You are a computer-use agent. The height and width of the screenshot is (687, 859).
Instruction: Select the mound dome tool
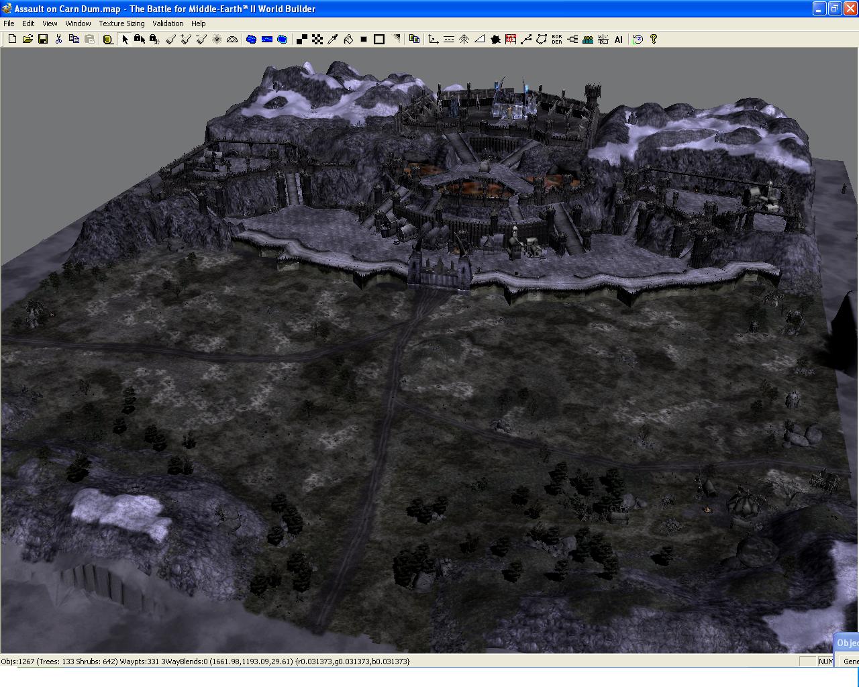232,40
